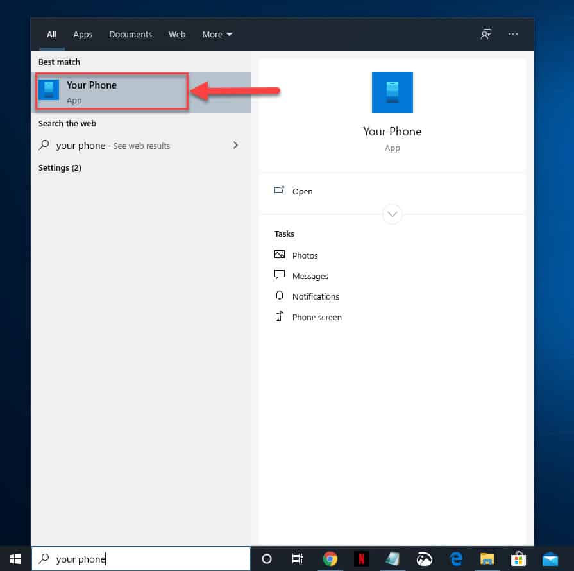This screenshot has width=574, height=571.
Task: Open the Windows Start button
Action: pyautogui.click(x=15, y=559)
